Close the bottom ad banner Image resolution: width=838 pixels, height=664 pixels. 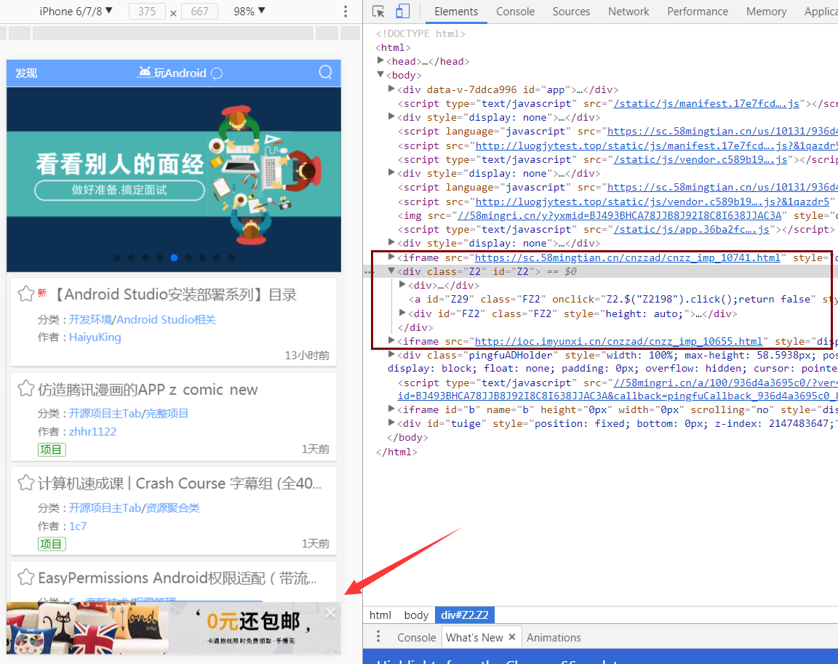click(331, 612)
